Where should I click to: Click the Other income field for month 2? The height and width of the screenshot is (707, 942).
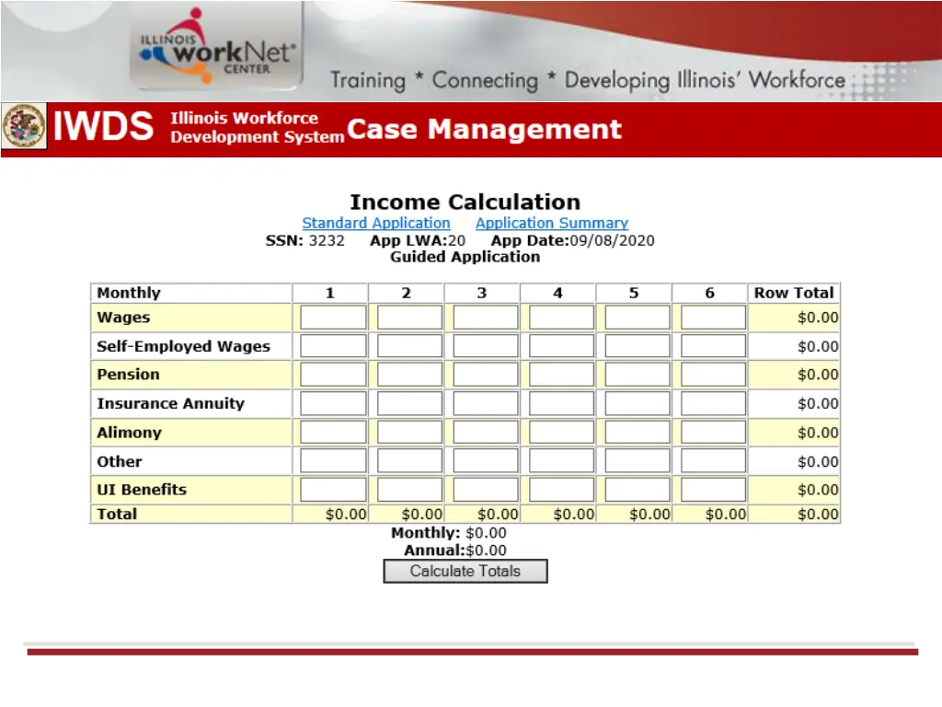409,461
